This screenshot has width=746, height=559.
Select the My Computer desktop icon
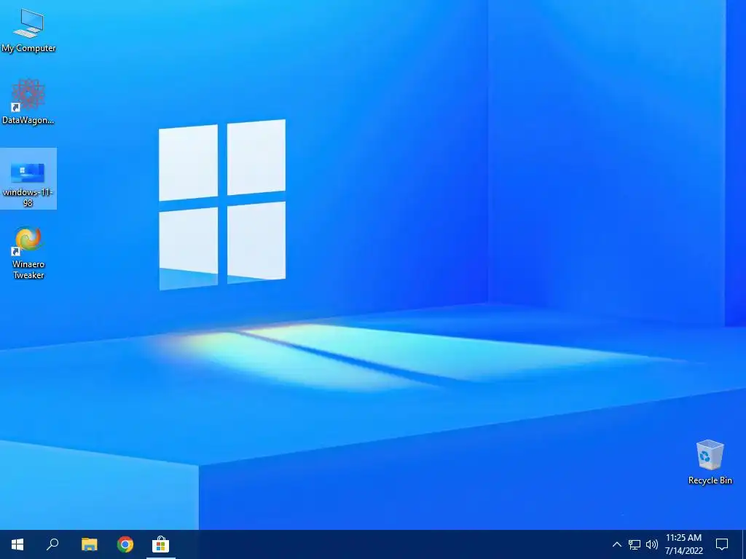click(x=28, y=31)
